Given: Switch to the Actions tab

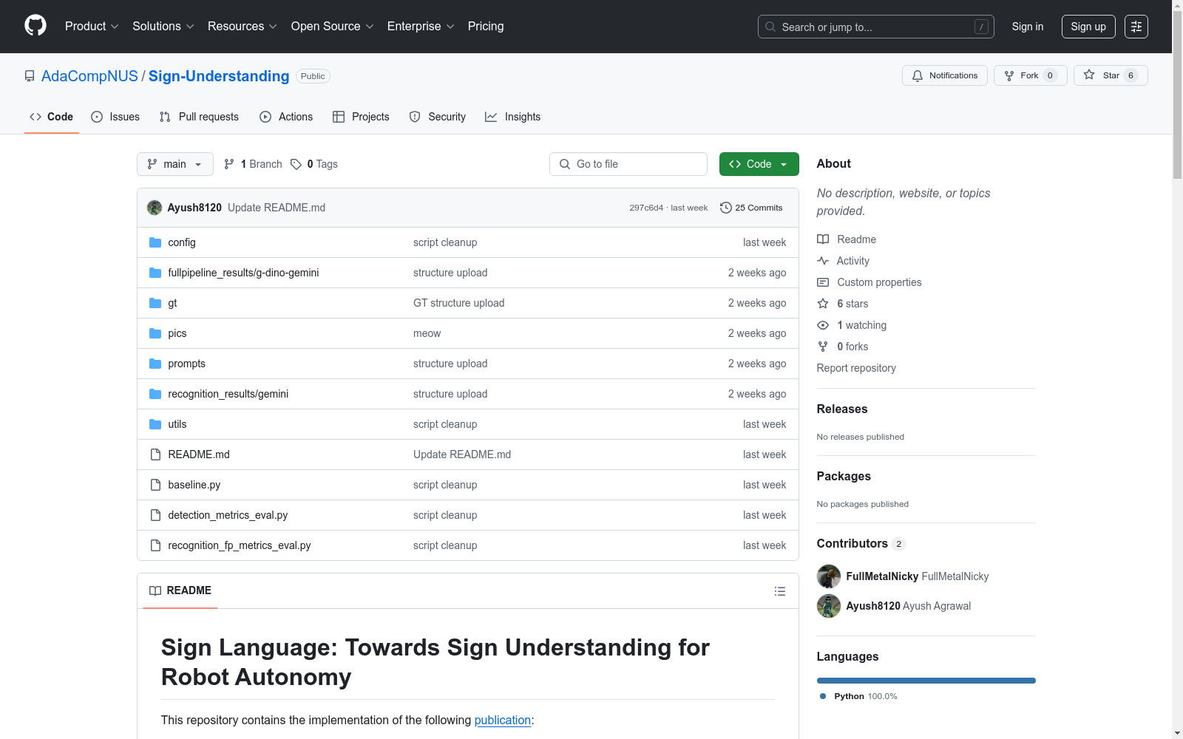Looking at the screenshot, I should point(286,117).
